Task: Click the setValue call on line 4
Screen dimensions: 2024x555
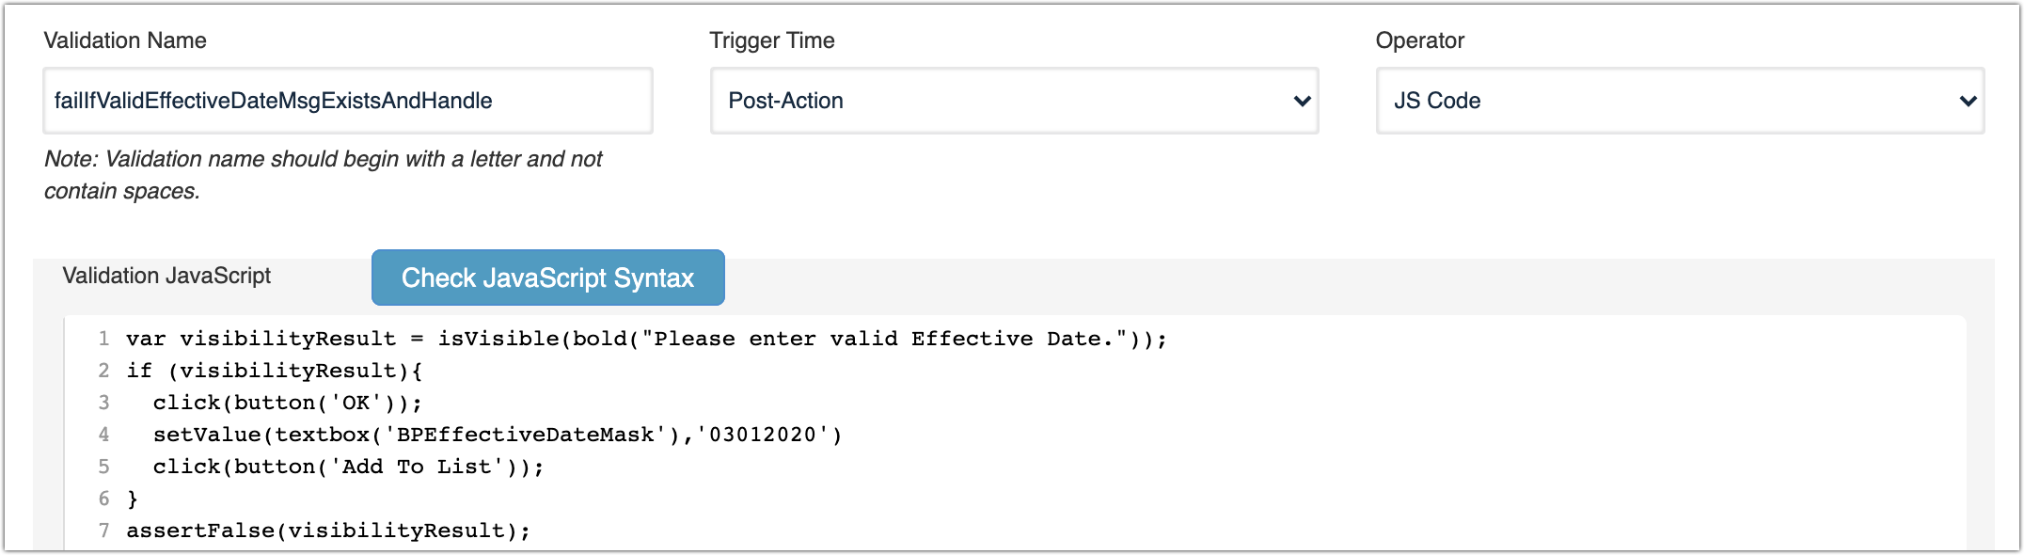Action: point(497,434)
